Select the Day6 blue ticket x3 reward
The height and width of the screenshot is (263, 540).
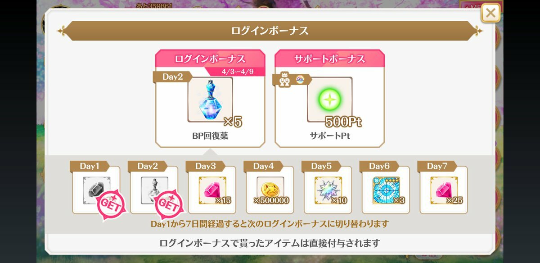click(386, 190)
